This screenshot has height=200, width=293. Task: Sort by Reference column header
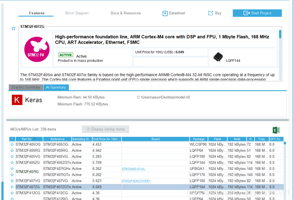tap(57, 139)
